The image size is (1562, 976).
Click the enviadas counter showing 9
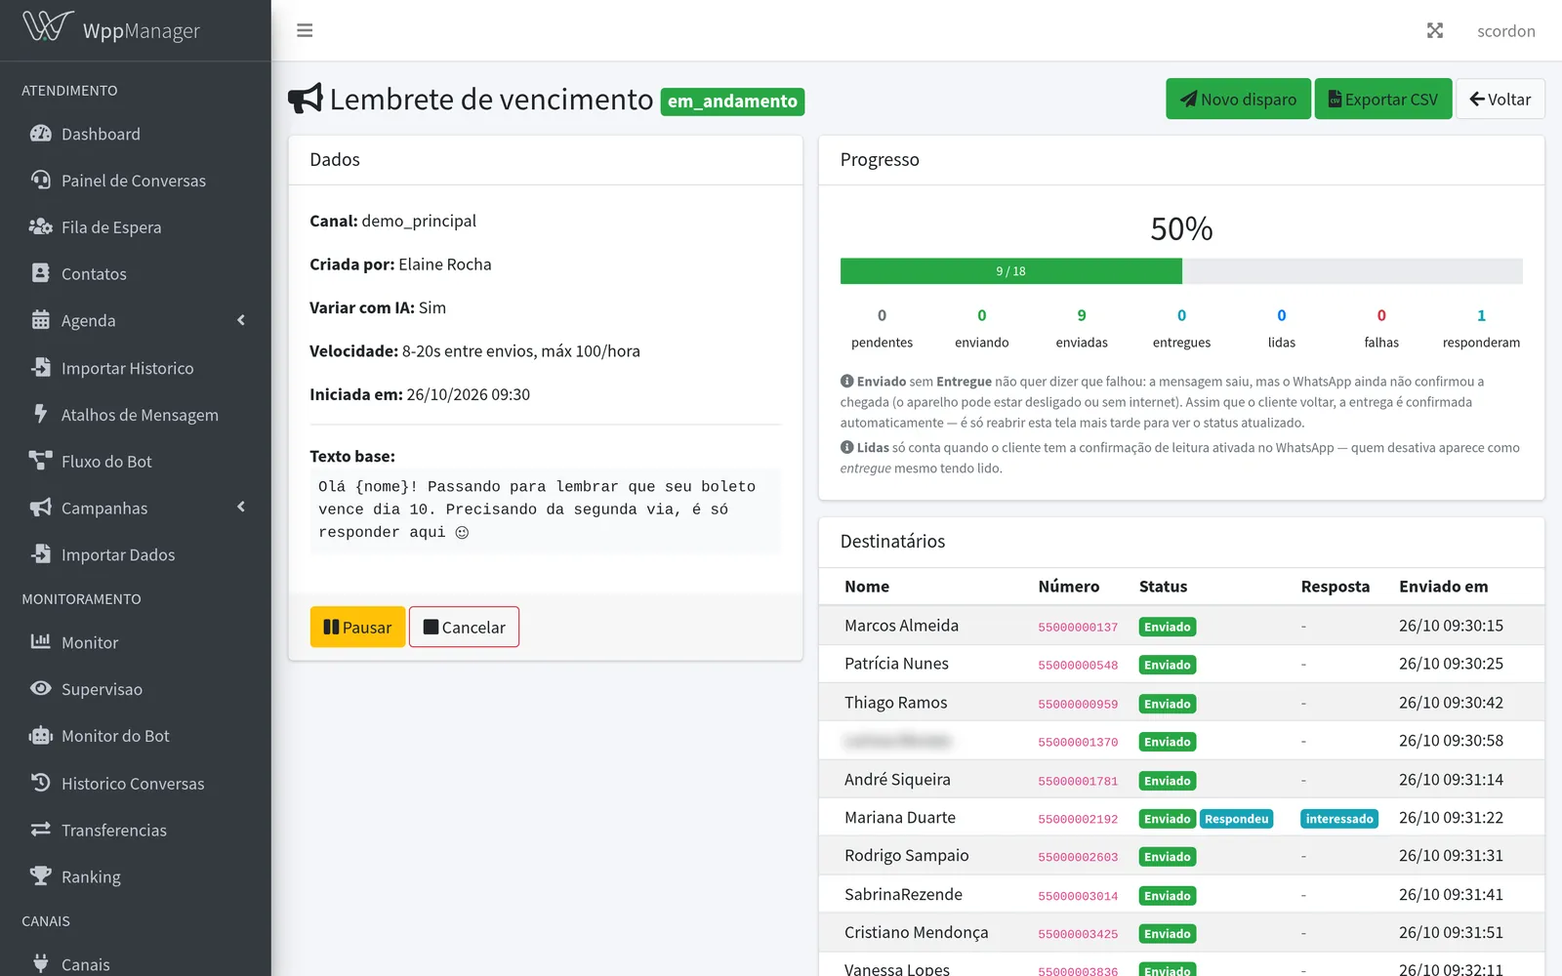(1082, 315)
